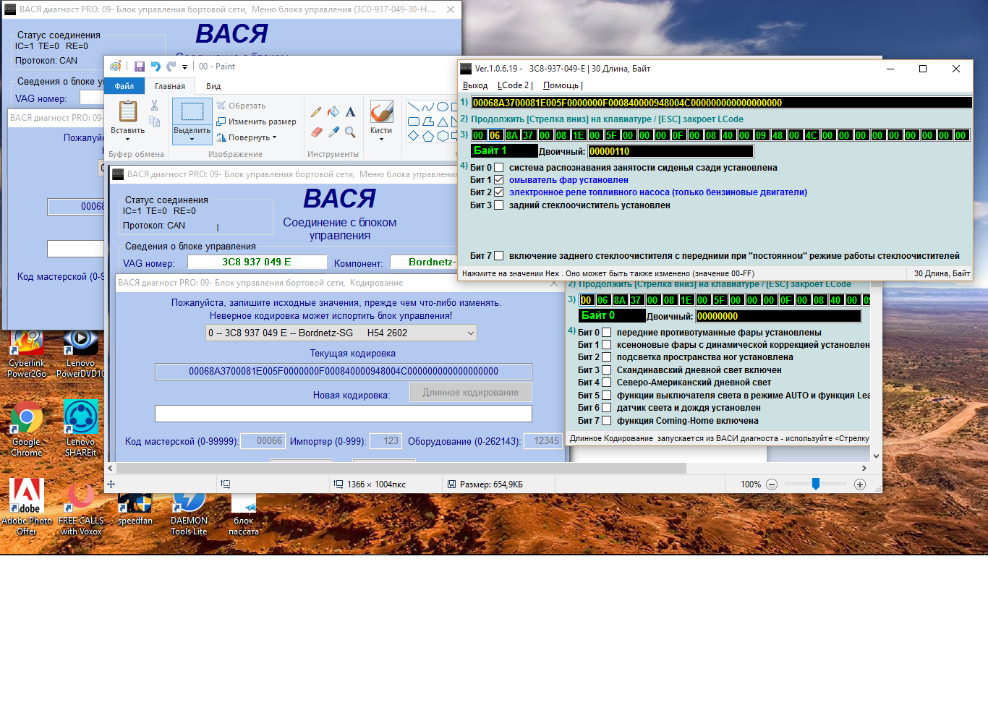This screenshot has width=988, height=726.
Task: Adjust the Paint zoom slider
Action: (816, 484)
